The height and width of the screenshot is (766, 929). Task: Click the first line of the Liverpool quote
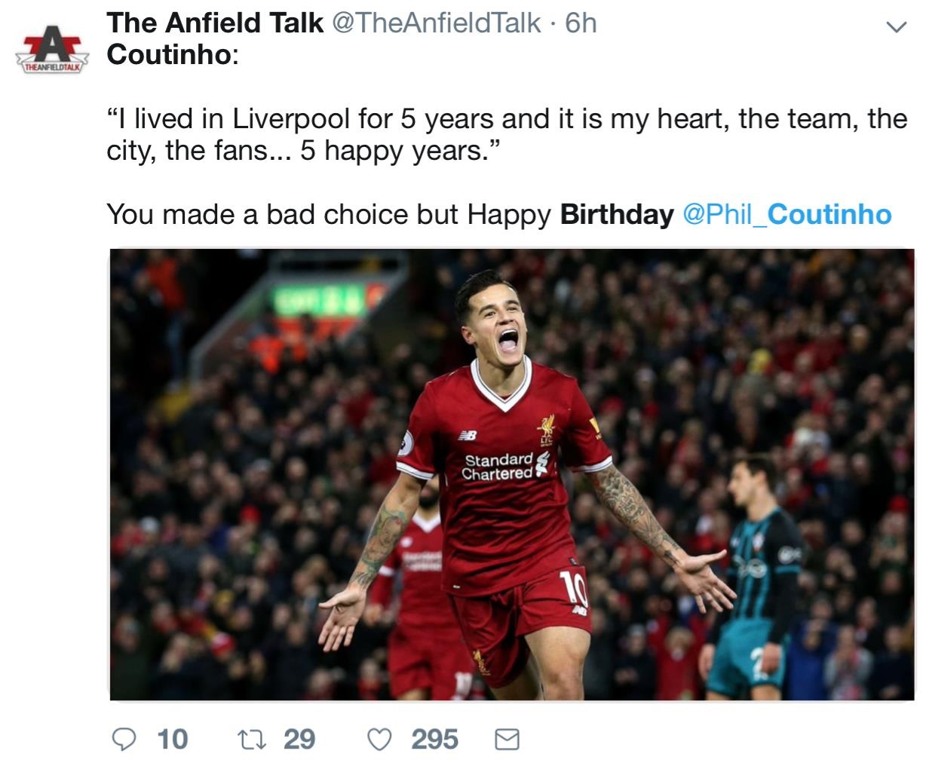click(x=507, y=119)
